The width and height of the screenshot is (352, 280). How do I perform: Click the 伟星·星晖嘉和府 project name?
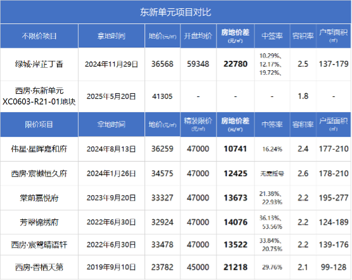point(39,149)
